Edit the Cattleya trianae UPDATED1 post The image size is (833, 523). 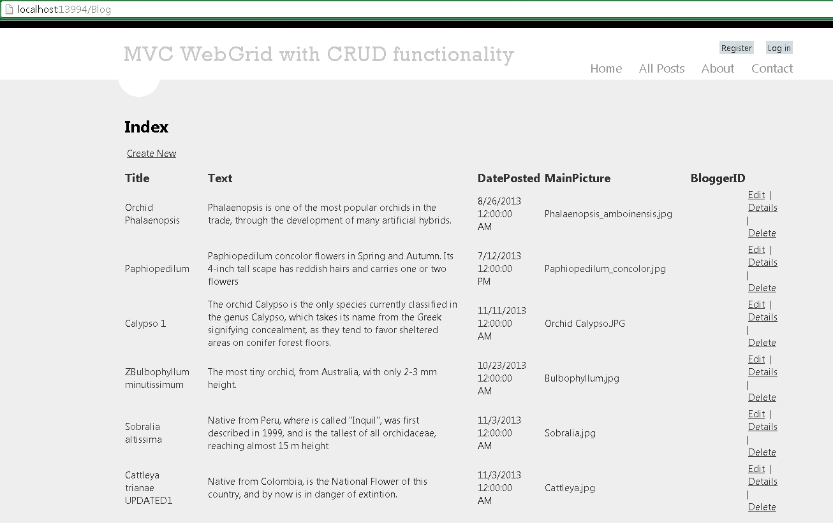(756, 469)
